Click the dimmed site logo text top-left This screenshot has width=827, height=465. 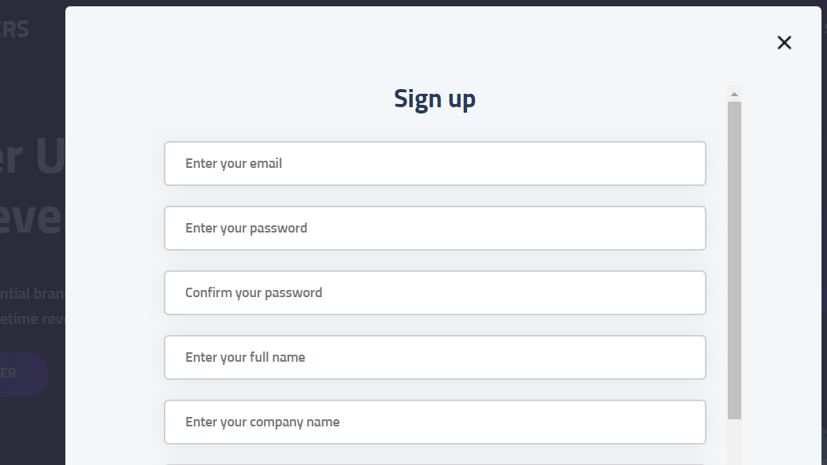16,30
